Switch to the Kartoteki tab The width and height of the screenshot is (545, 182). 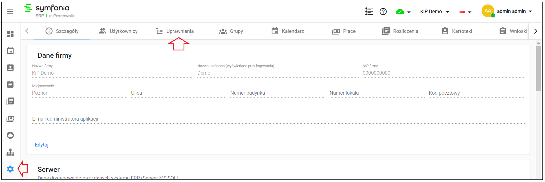(x=457, y=31)
